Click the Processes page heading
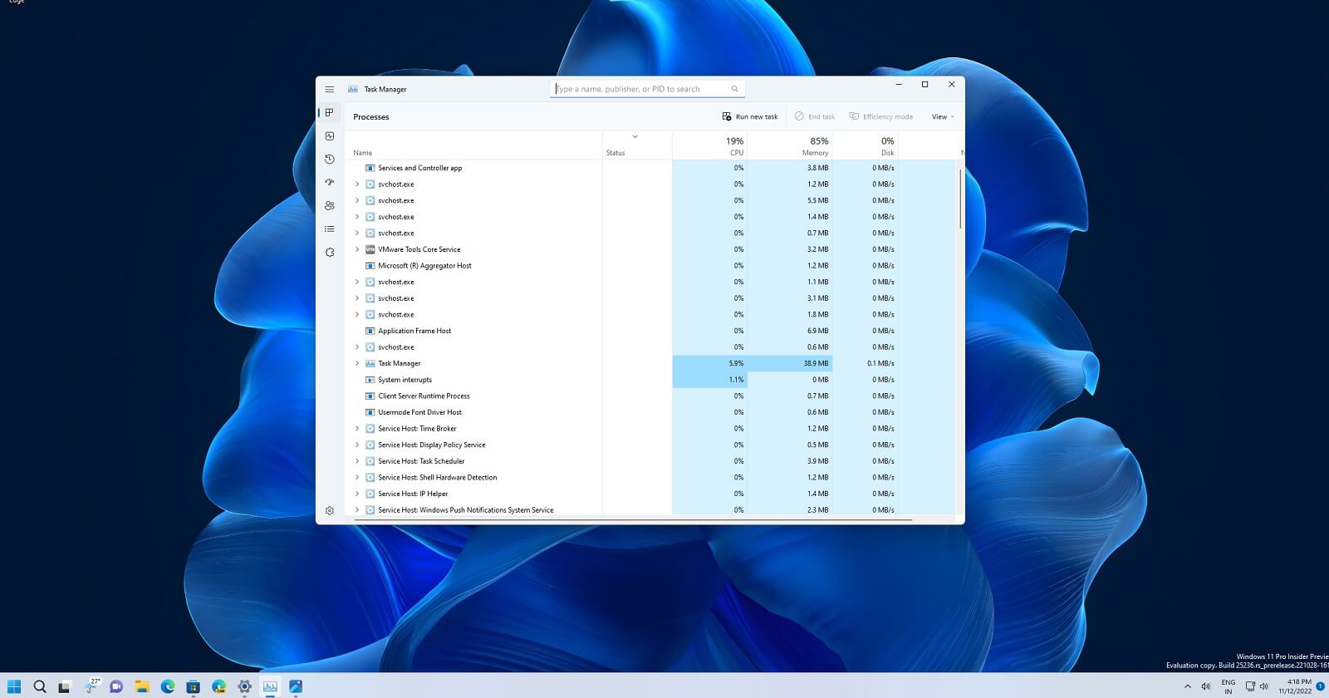This screenshot has width=1329, height=698. coord(371,117)
